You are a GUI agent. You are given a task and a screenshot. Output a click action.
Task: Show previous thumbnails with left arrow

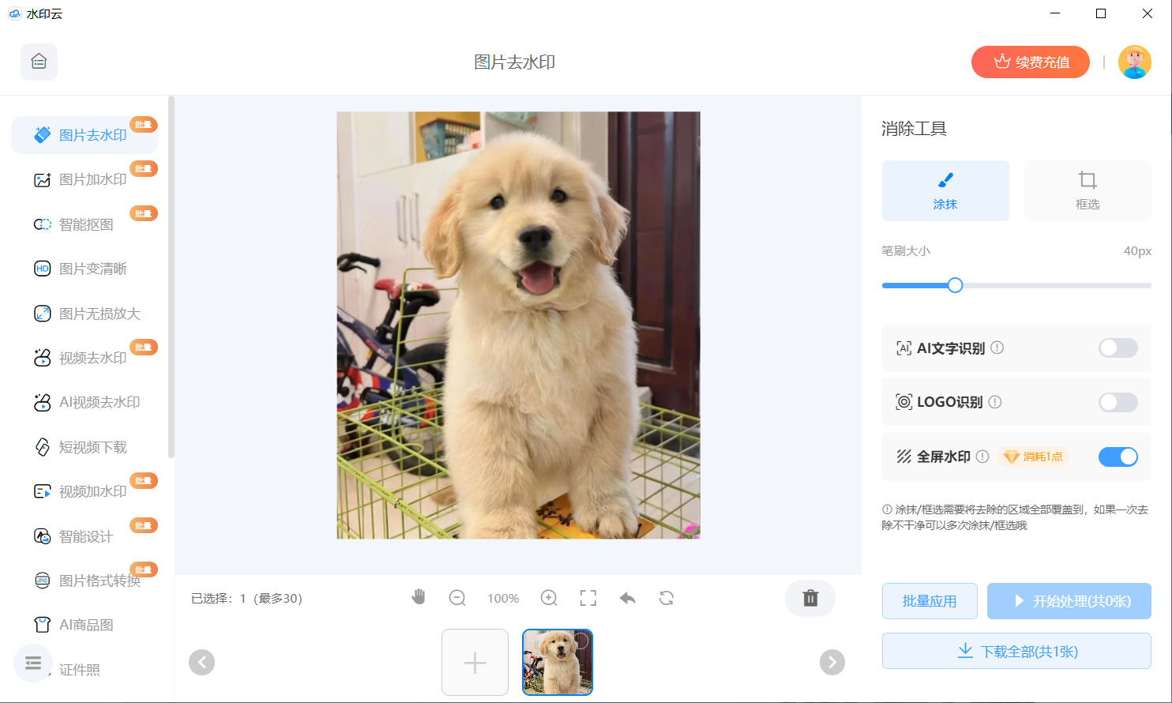coord(202,662)
